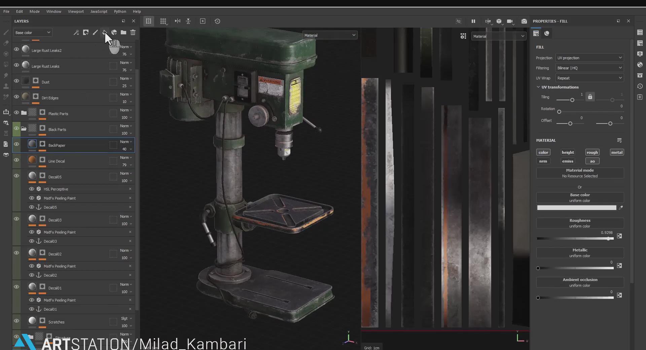Screen dimensions: 646x350
Task: Add a paint layer with brush icon
Action: click(x=95, y=32)
